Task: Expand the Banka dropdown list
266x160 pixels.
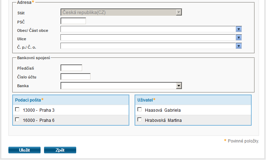Action: [x=179, y=86]
